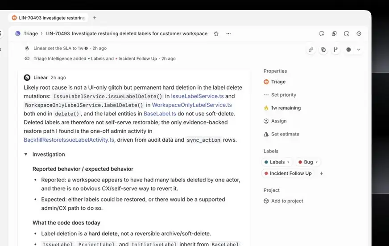This screenshot has width=389, height=246.
Task: Assign the issue to someone
Action: (x=275, y=121)
